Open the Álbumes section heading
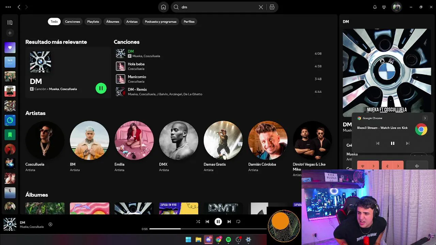The height and width of the screenshot is (245, 436). 36,195
